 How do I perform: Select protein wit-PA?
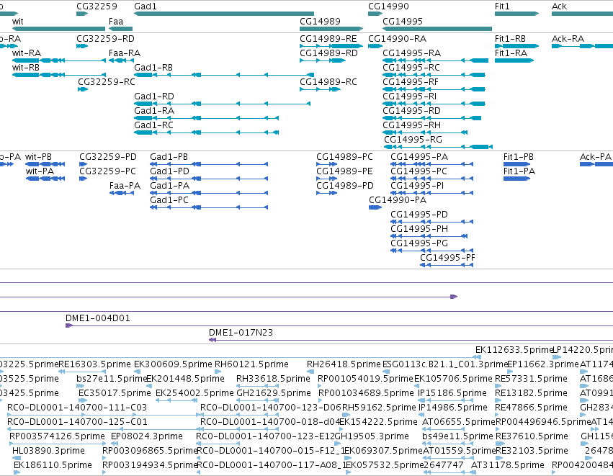click(45, 179)
